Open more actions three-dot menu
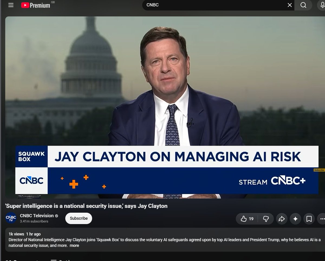Screen dimensions: 325x261 coord(321,219)
